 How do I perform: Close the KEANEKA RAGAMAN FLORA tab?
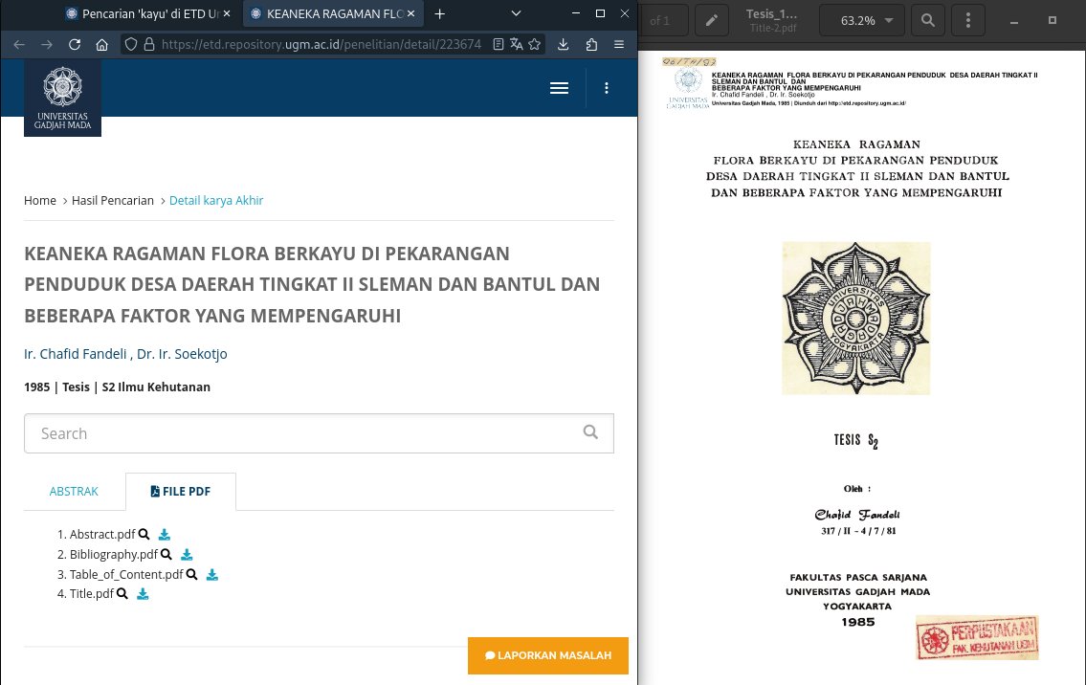point(410,13)
